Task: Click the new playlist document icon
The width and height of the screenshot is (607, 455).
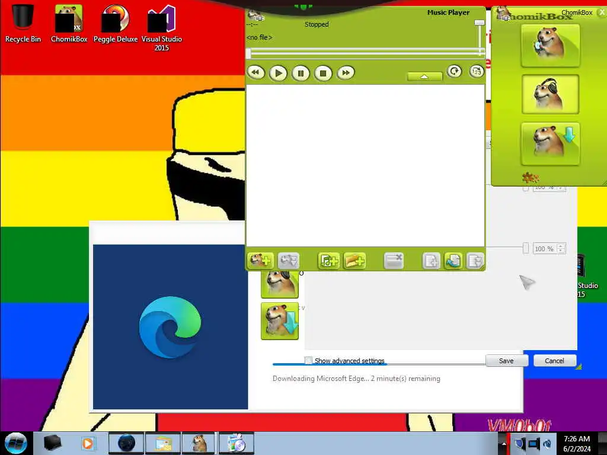Action: [x=432, y=261]
